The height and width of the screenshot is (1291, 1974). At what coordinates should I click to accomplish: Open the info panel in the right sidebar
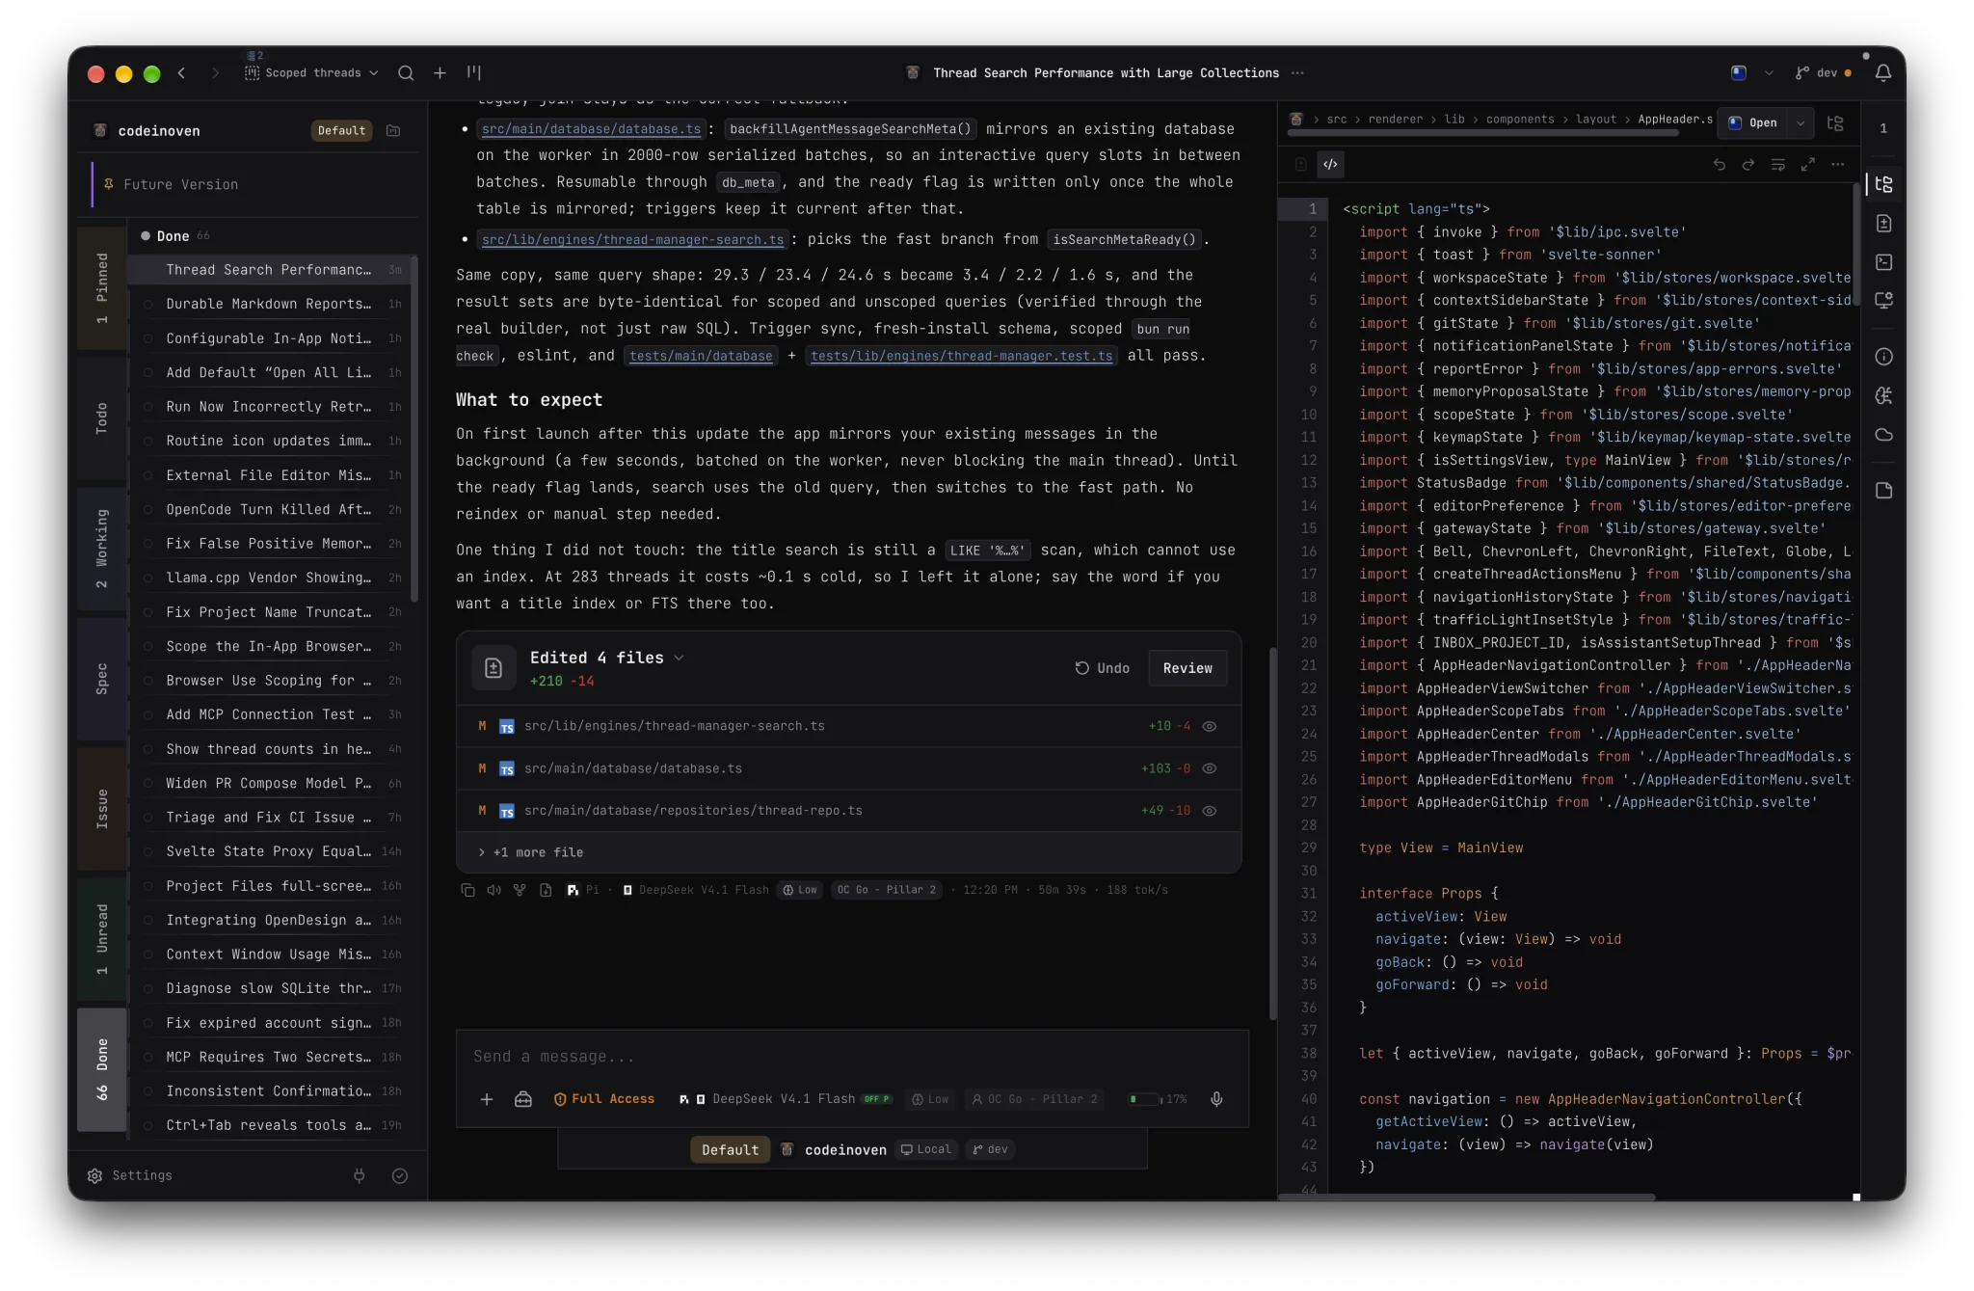click(x=1883, y=357)
